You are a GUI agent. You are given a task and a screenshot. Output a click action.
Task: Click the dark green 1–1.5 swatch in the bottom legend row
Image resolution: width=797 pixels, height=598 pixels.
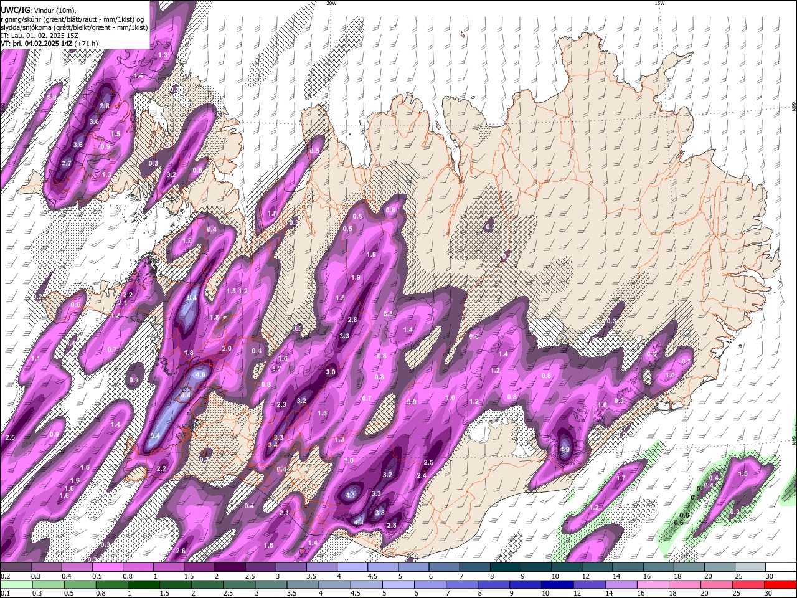(145, 584)
